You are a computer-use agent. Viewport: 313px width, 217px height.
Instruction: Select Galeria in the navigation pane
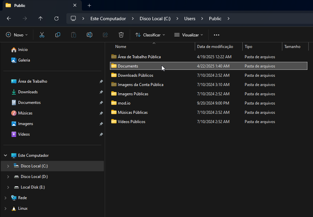click(24, 60)
